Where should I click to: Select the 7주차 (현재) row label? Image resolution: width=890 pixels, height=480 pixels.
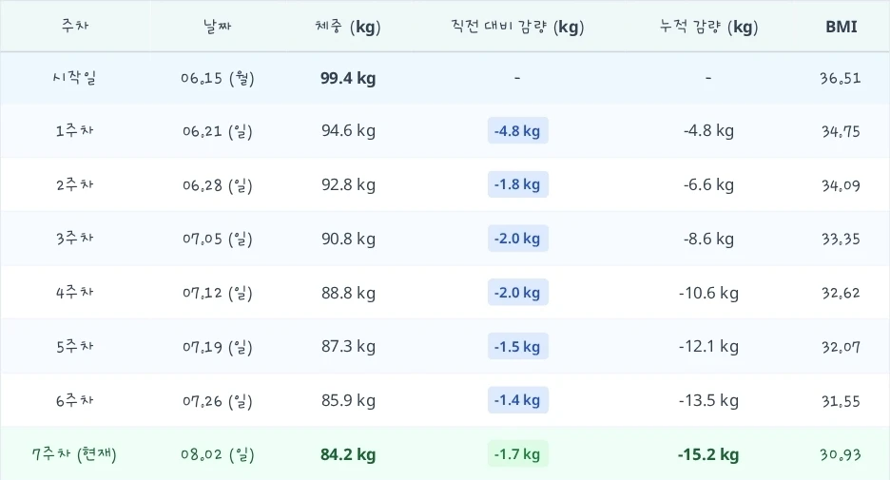click(74, 454)
